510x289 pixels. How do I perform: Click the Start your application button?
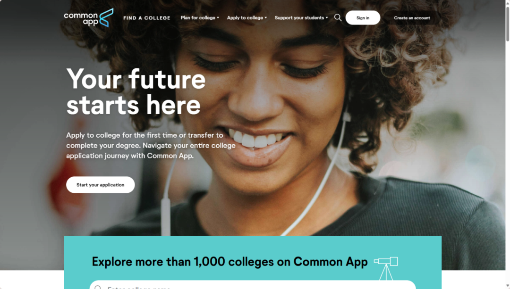(x=100, y=185)
